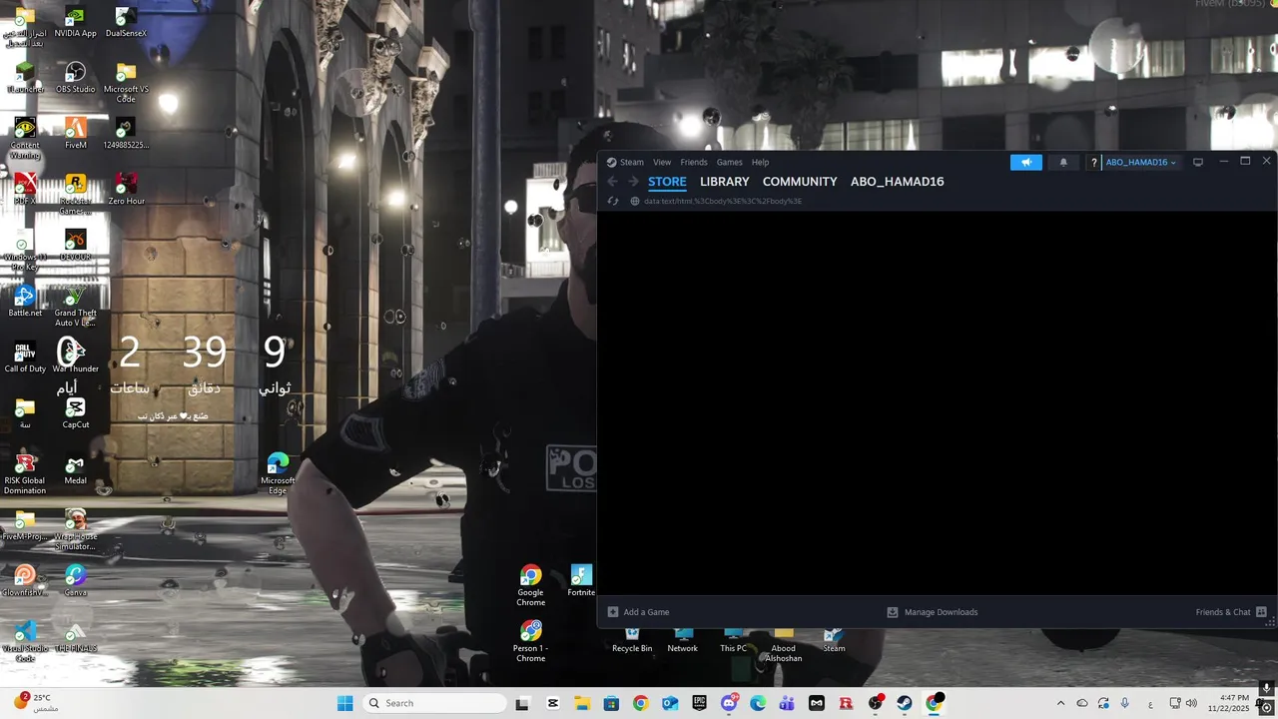
Task: Open the ABO_HAMAD16 profile tab
Action: pyautogui.click(x=897, y=182)
